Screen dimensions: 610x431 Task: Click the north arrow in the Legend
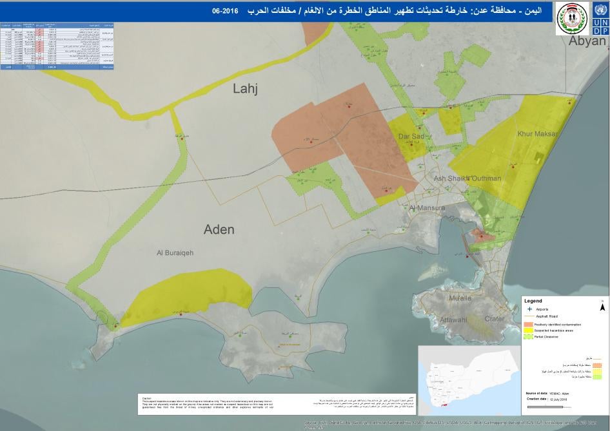(602, 307)
